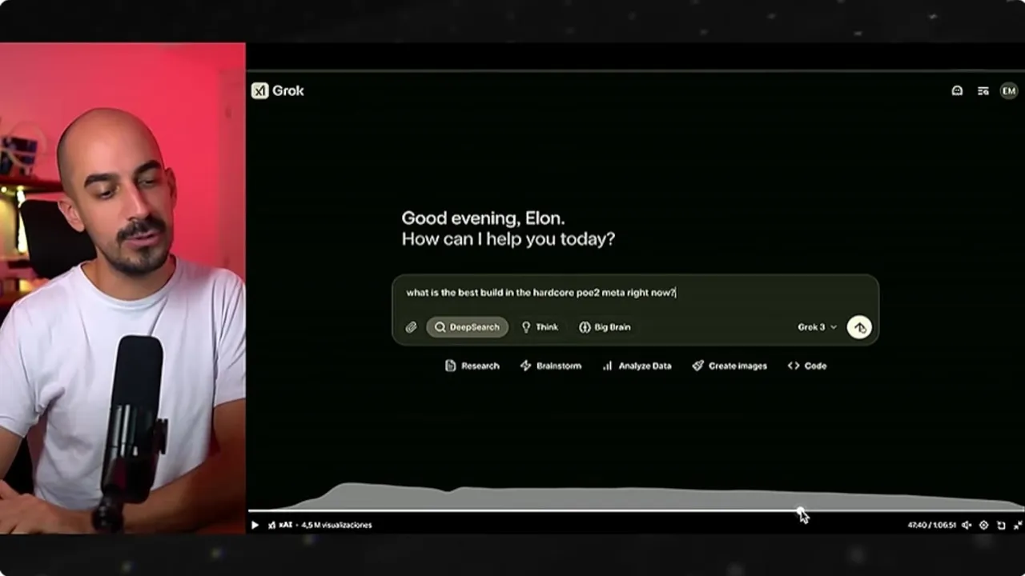The height and width of the screenshot is (576, 1025).
Task: Choose the Create images suggestion
Action: point(730,366)
